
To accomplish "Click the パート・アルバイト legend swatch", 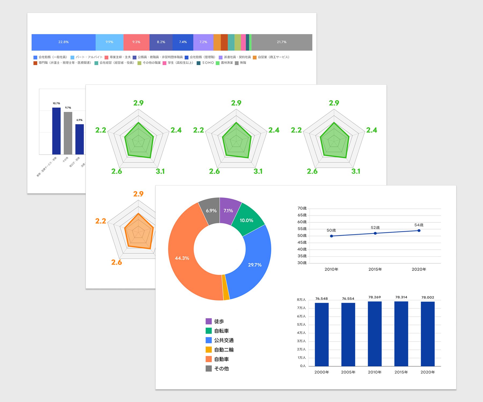I will [72, 57].
